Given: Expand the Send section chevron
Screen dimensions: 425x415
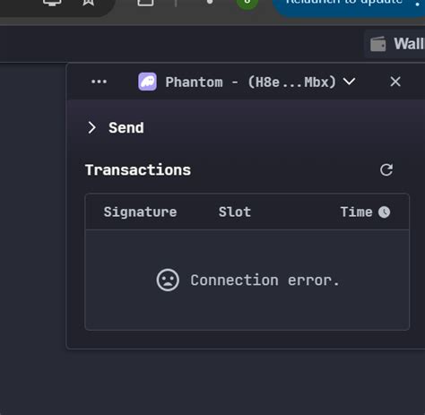Looking at the screenshot, I should pos(91,128).
